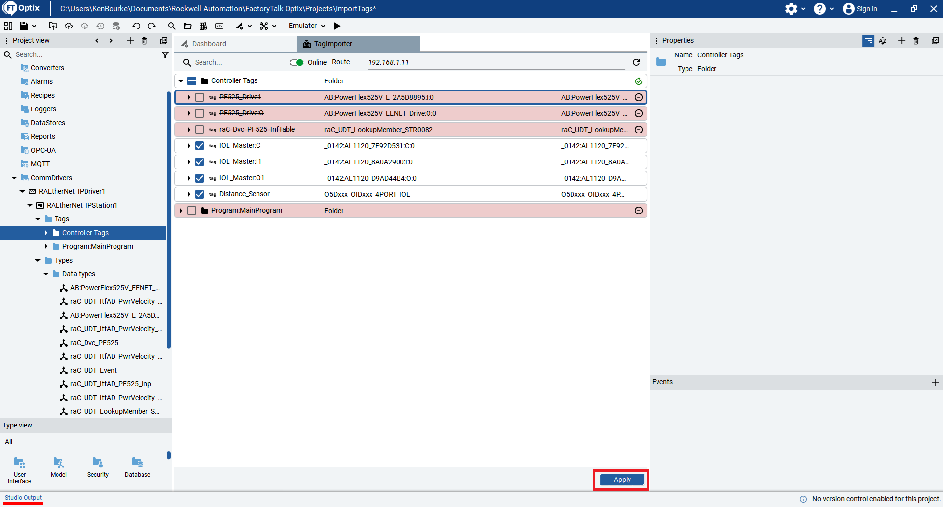Check the PF525_Drive:O tag checkbox
The height and width of the screenshot is (507, 943).
tap(200, 113)
